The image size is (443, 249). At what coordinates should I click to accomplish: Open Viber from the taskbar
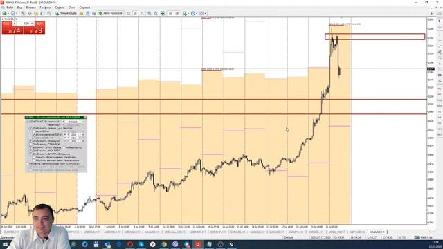click(x=175, y=244)
